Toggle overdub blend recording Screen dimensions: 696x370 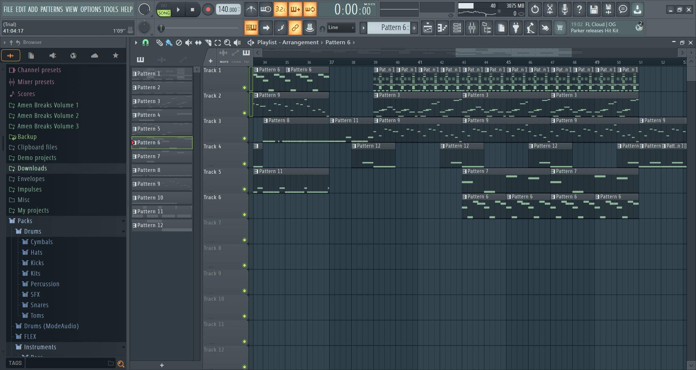(295, 9)
